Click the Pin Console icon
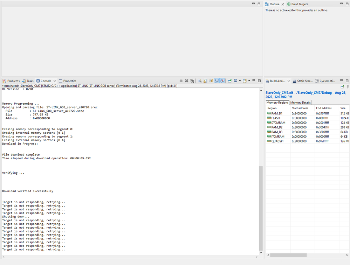Screen dimensions: 350x265 (230, 81)
